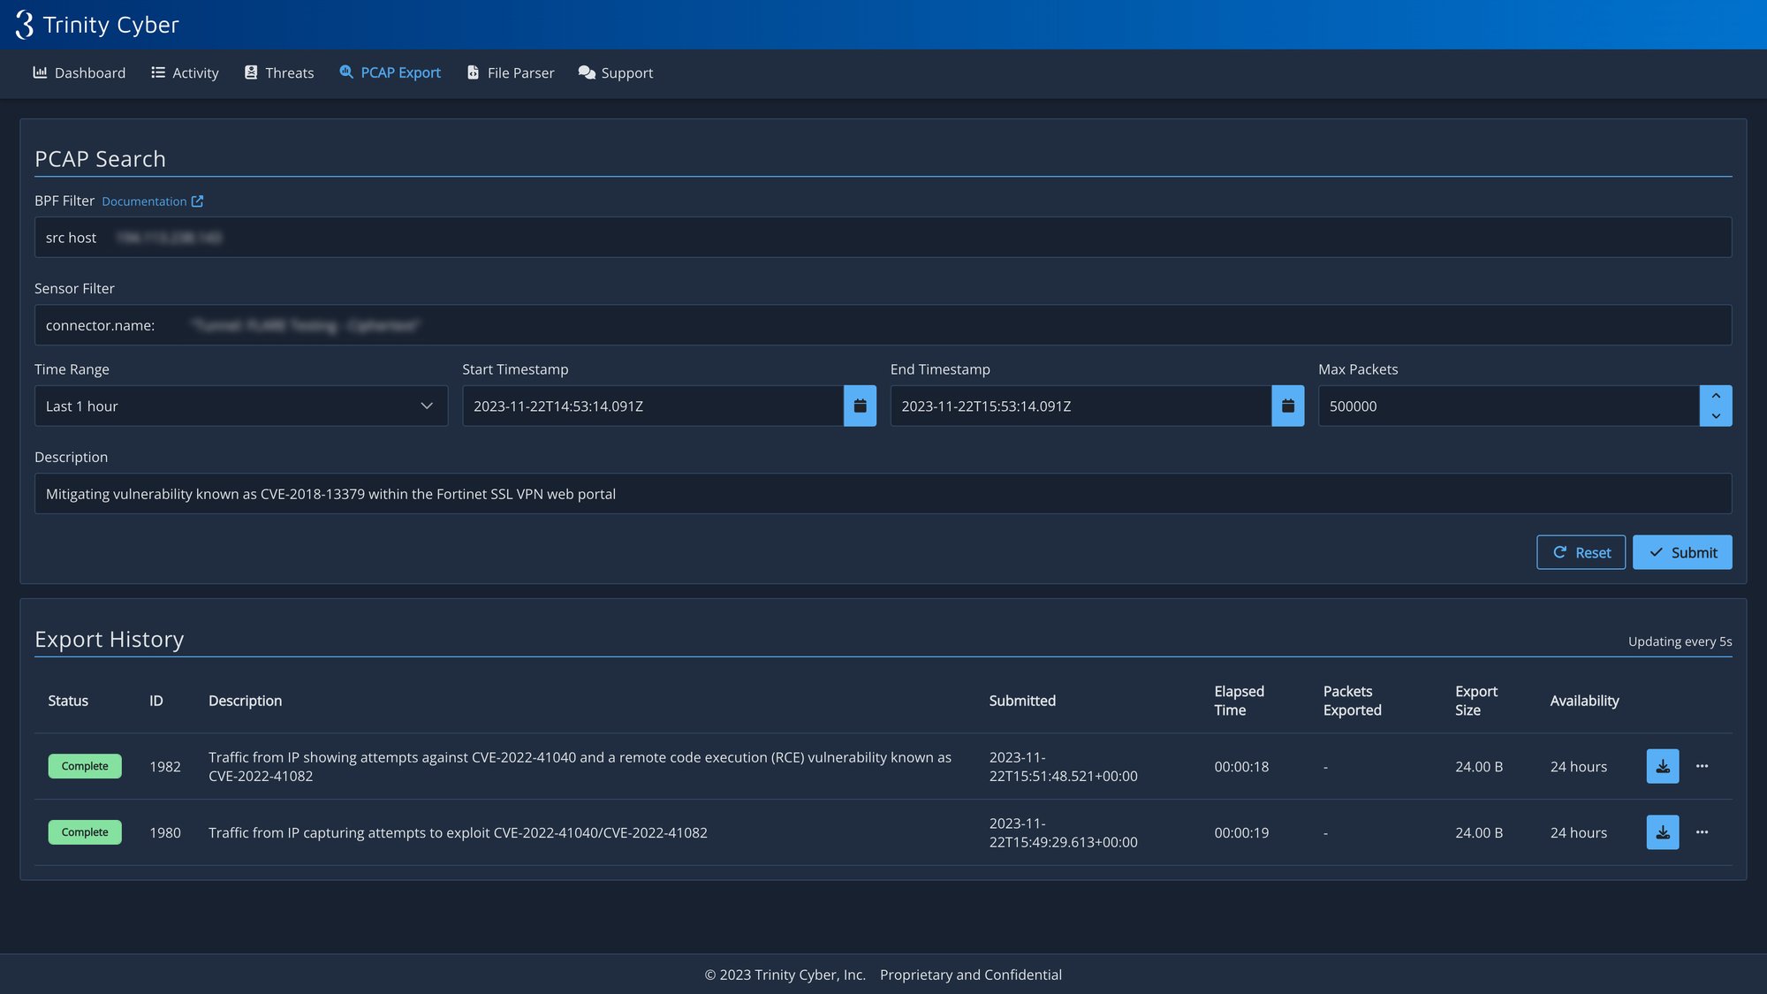Image resolution: width=1767 pixels, height=994 pixels.
Task: Click submitted timestamp of export 1980
Action: pyautogui.click(x=1063, y=833)
